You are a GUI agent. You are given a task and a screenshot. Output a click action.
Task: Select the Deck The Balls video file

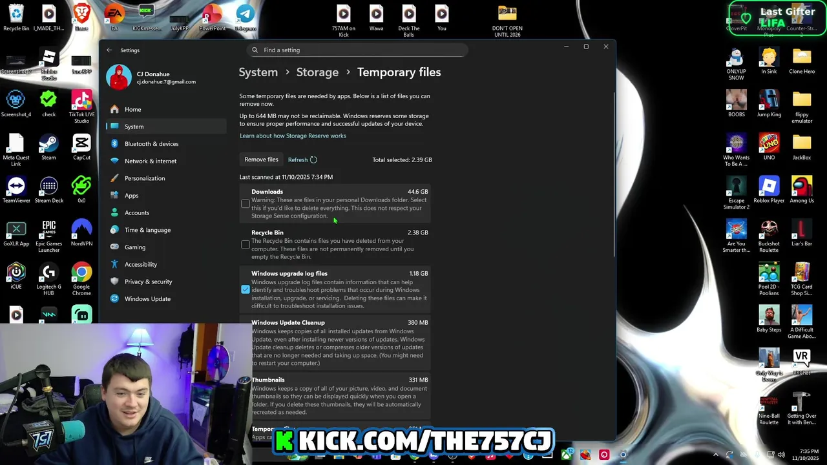pyautogui.click(x=409, y=21)
